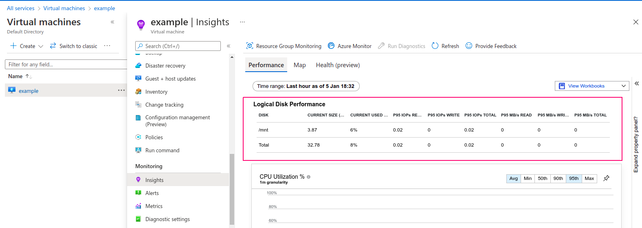
Task: Open the Policies menu item
Action: (154, 137)
